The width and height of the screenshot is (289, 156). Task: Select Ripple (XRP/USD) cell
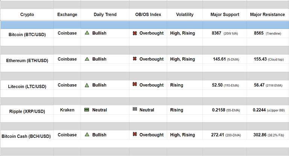pos(27,111)
